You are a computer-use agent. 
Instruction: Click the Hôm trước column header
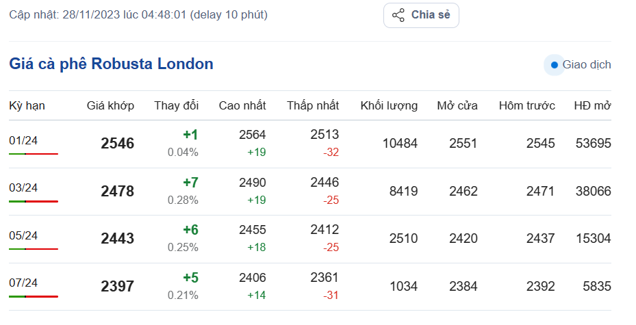coord(526,105)
